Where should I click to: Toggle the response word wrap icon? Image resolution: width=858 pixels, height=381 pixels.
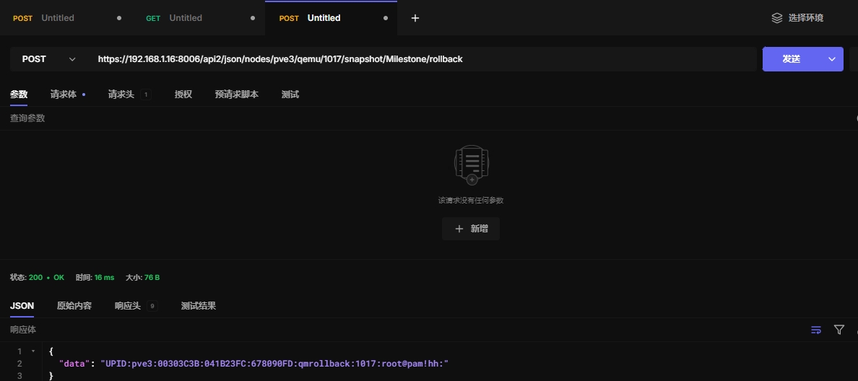click(816, 330)
